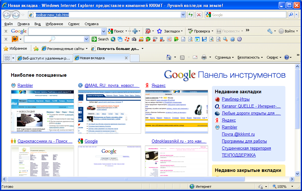Expand the Рекомендуемые сайты dropdown

[87, 49]
